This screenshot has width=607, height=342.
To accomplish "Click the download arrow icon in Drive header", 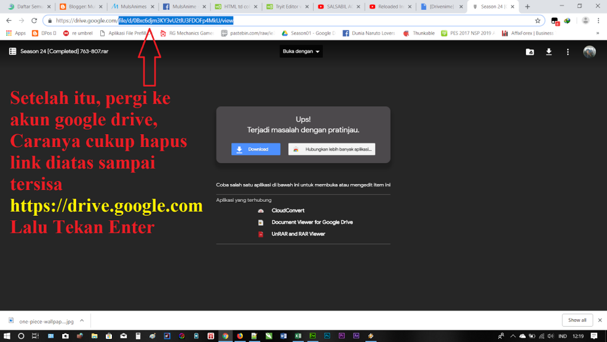I will 549,52.
